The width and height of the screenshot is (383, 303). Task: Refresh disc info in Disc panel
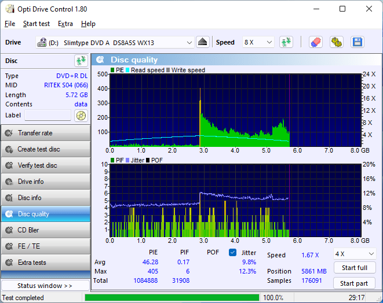81,61
